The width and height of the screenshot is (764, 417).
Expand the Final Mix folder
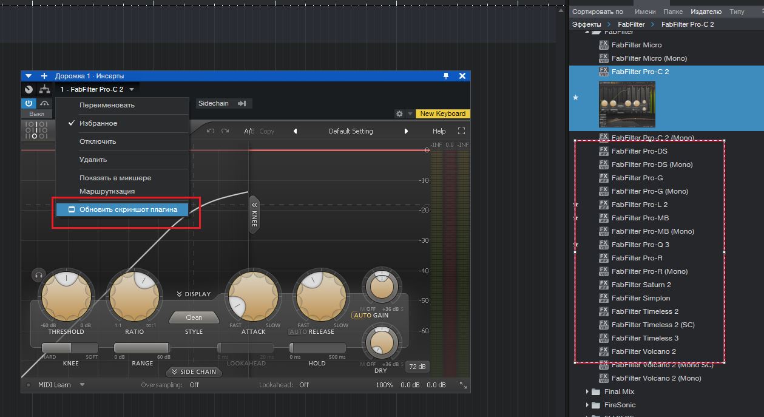pos(587,392)
